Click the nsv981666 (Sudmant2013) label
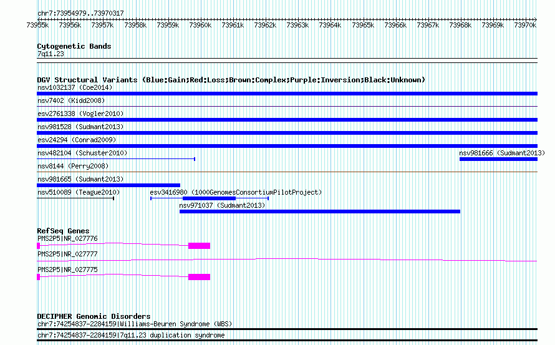555x345 pixels. click(502, 153)
